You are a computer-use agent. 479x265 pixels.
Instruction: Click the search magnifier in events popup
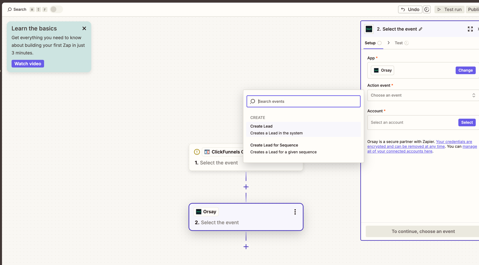click(x=253, y=101)
